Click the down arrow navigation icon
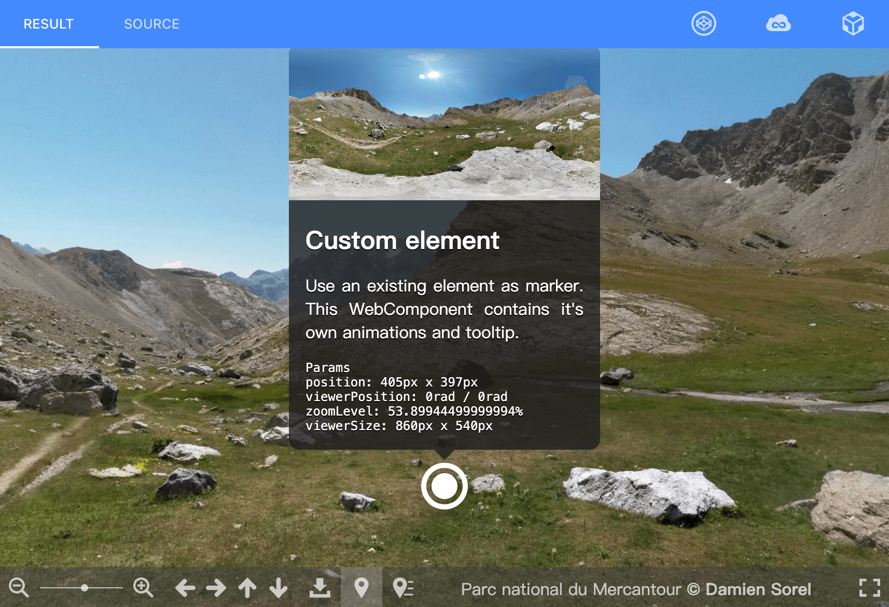Image resolution: width=889 pixels, height=607 pixels. point(279,588)
